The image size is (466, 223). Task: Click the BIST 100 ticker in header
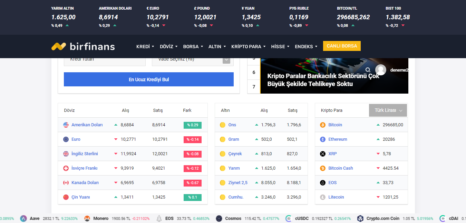(398, 17)
